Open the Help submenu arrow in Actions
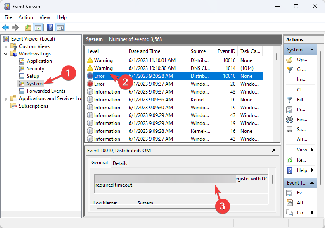 click(312, 170)
